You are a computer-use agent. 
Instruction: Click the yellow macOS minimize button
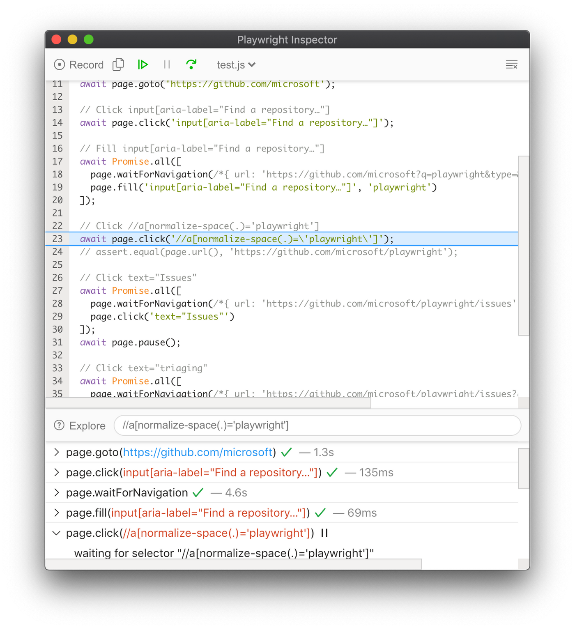[72, 39]
